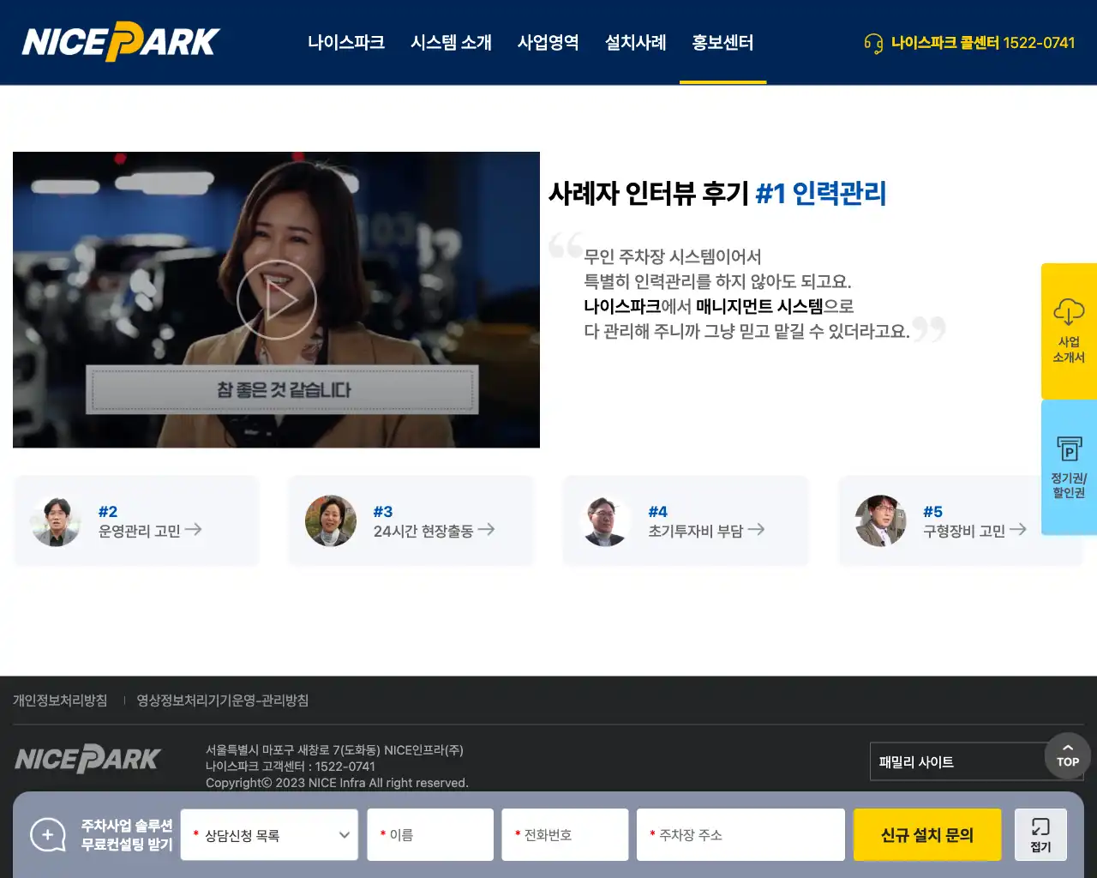Open the 시스템 소개 menu
The image size is (1097, 878).
[451, 42]
